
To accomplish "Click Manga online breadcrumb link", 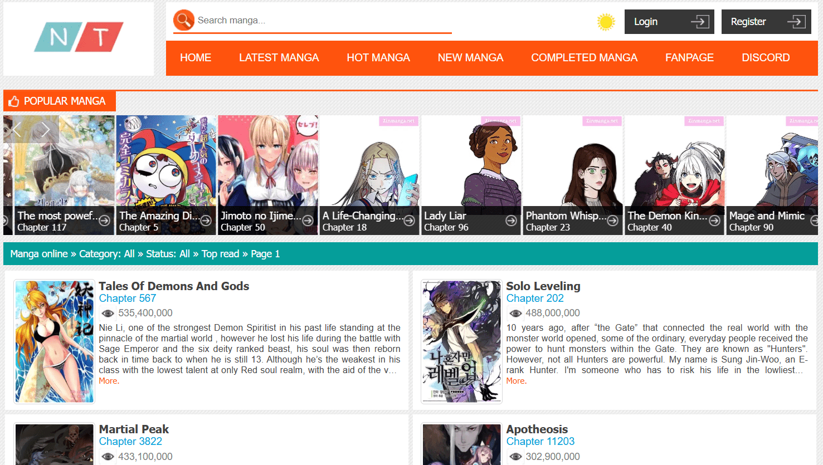I will (x=39, y=254).
